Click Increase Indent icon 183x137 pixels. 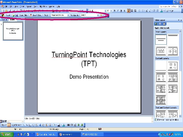(157, 11)
